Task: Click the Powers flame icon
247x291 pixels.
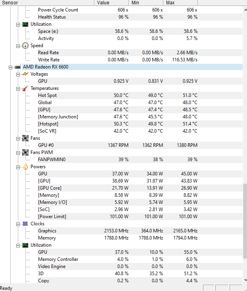Action: click(25, 167)
